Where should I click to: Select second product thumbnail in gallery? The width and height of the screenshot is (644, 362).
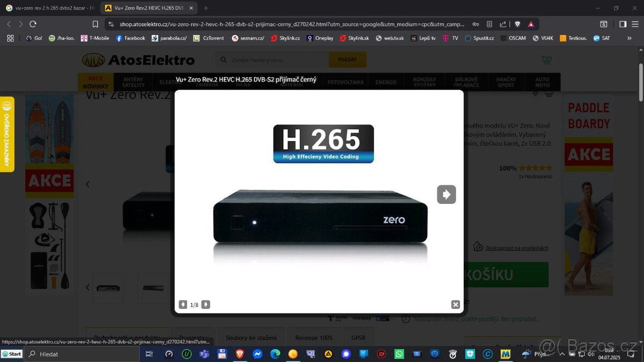pos(153,288)
